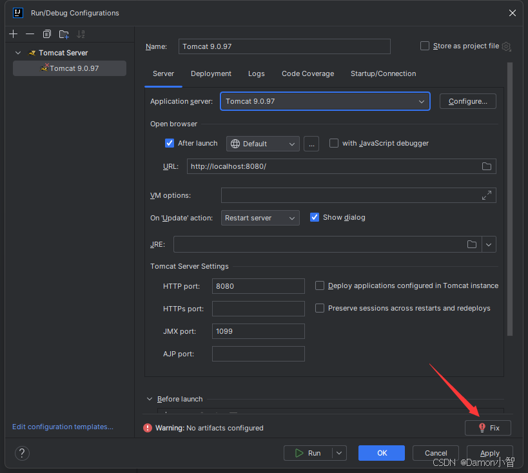Toggle the Show dialog checkbox
The image size is (528, 473).
click(x=315, y=217)
